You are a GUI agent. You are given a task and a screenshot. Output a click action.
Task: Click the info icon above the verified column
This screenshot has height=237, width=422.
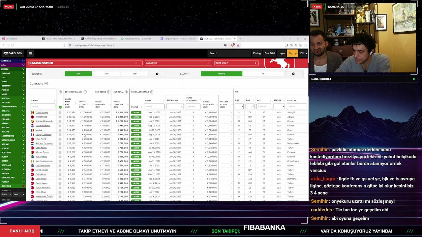point(60,92)
